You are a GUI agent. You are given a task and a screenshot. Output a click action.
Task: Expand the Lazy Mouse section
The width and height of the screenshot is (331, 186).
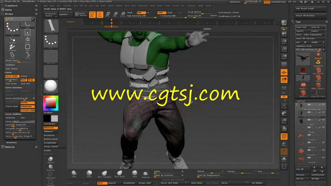click(12, 69)
